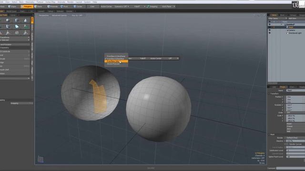Open the Symmetry Off dropdown
Image resolution: width=305 pixels, height=171 pixels.
[122, 6]
